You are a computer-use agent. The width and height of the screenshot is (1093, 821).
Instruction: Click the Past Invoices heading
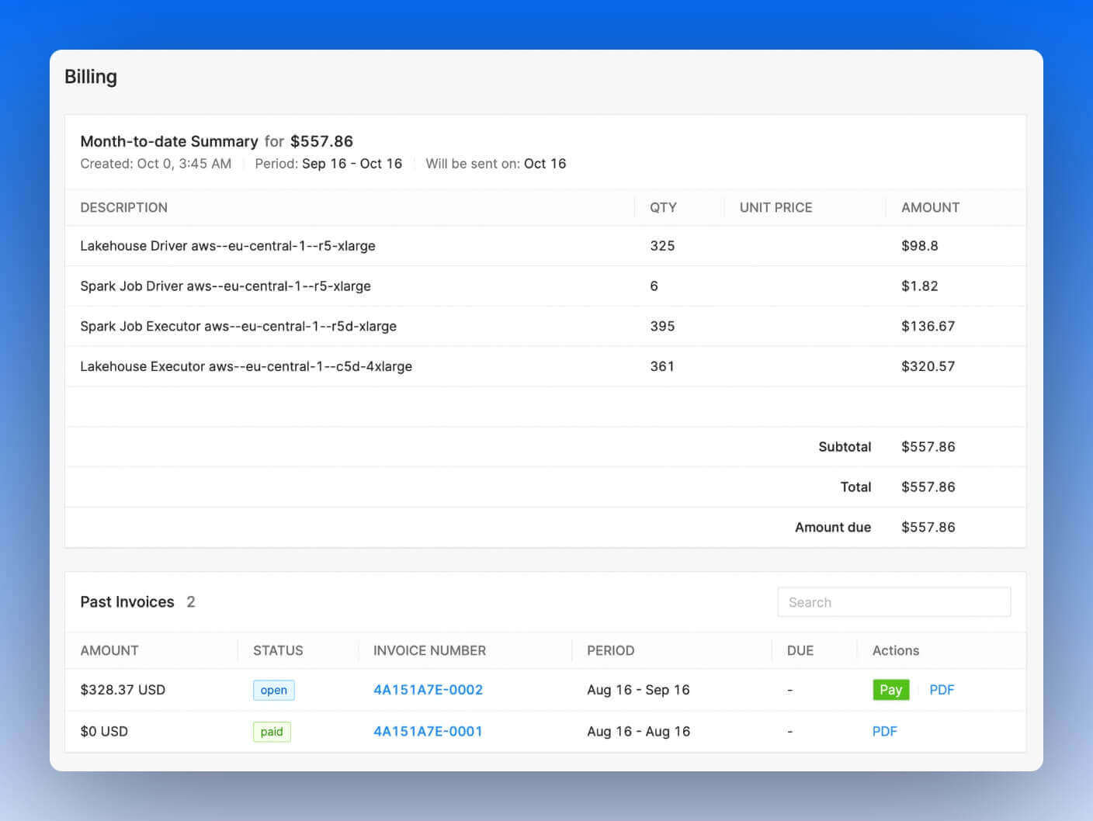(x=127, y=602)
